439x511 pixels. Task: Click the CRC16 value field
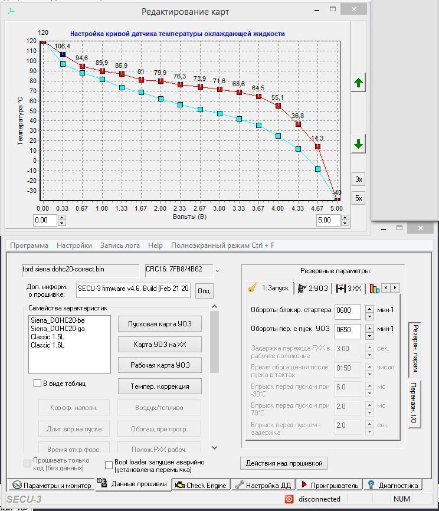tap(179, 270)
